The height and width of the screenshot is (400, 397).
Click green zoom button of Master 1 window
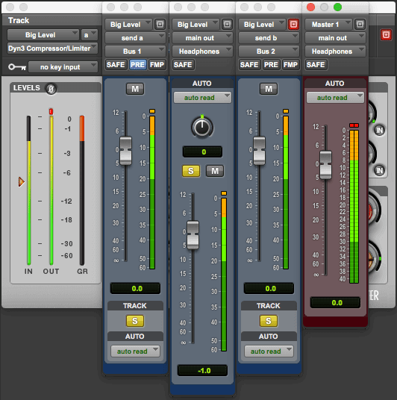[337, 7]
